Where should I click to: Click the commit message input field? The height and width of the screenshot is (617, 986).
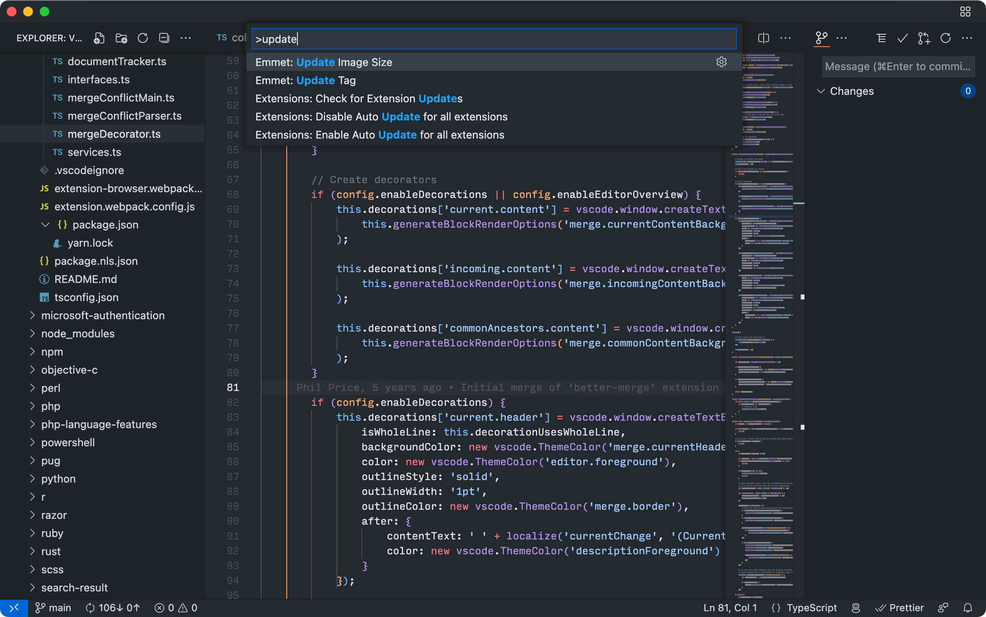898,66
